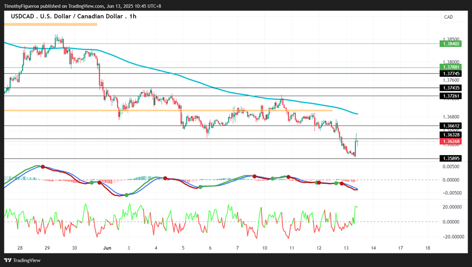
Task: Click the 1.35895 support level label
Action: (x=450, y=158)
